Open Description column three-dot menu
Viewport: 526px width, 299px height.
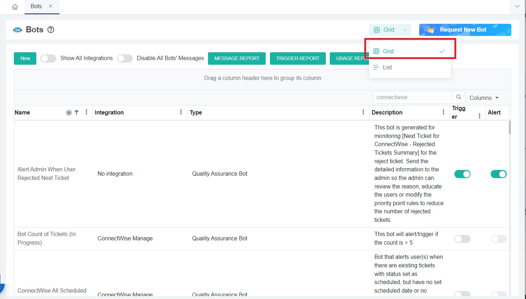tap(443, 112)
